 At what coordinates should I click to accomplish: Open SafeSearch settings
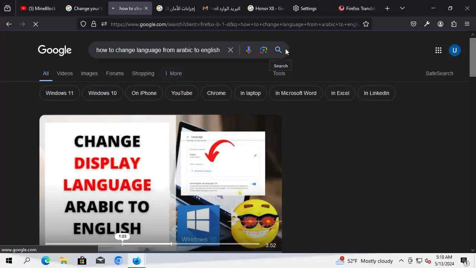pos(440,73)
